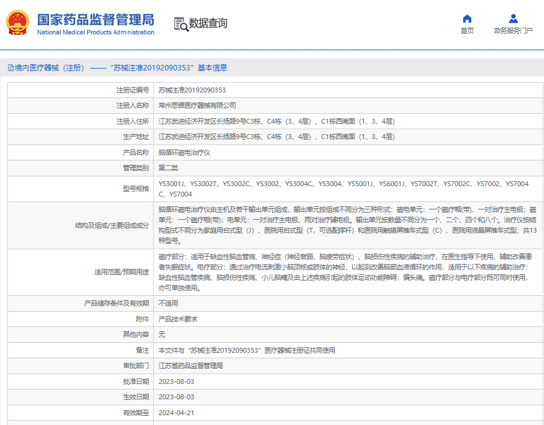
Task: Select 江苏省药品监督管理局 approval department
Action: 191,366
